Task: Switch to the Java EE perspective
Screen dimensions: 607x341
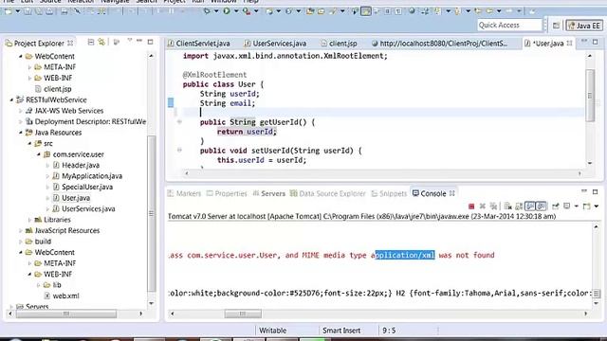Action: [x=584, y=26]
